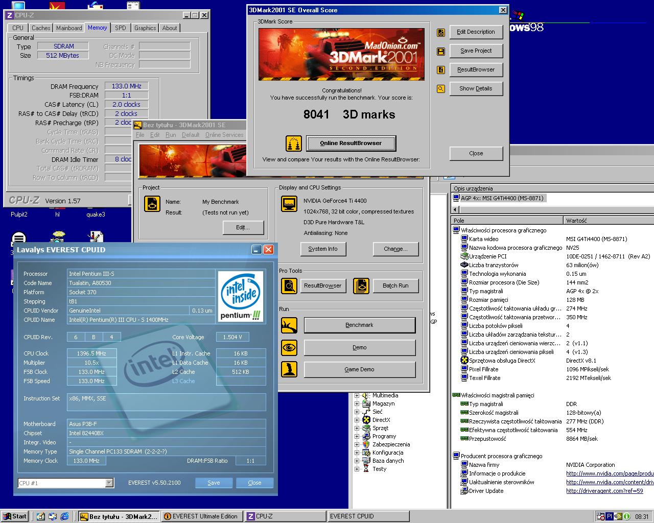Click the Edit Description button
The width and height of the screenshot is (654, 523).
click(476, 32)
